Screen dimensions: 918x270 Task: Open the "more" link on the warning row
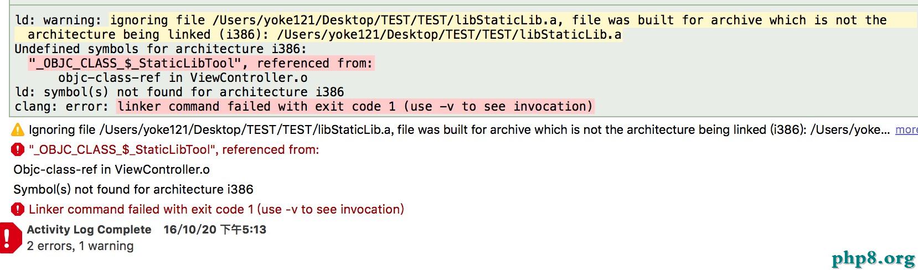click(x=906, y=130)
